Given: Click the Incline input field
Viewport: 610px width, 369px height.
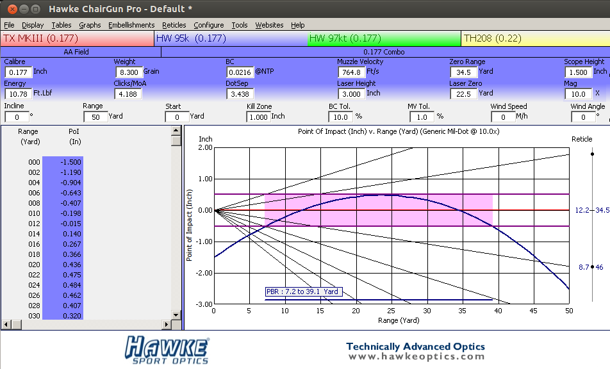Looking at the screenshot, I should (17, 117).
